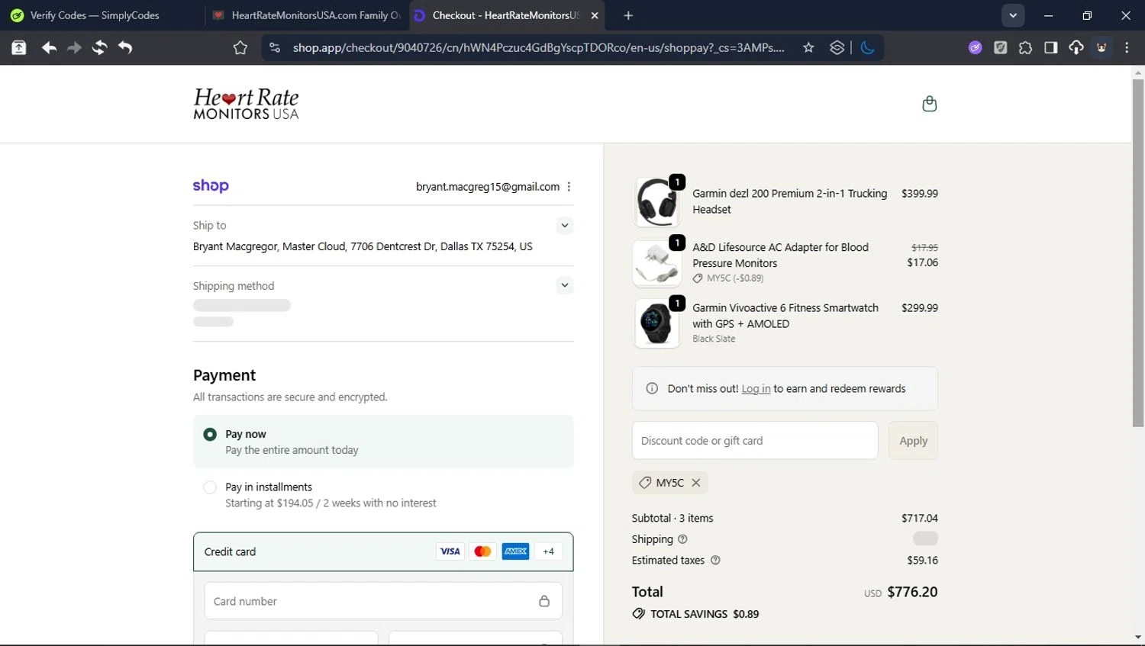Switch to the Verify Codes — SimplyCodes tab
The width and height of the screenshot is (1145, 646).
tap(102, 15)
